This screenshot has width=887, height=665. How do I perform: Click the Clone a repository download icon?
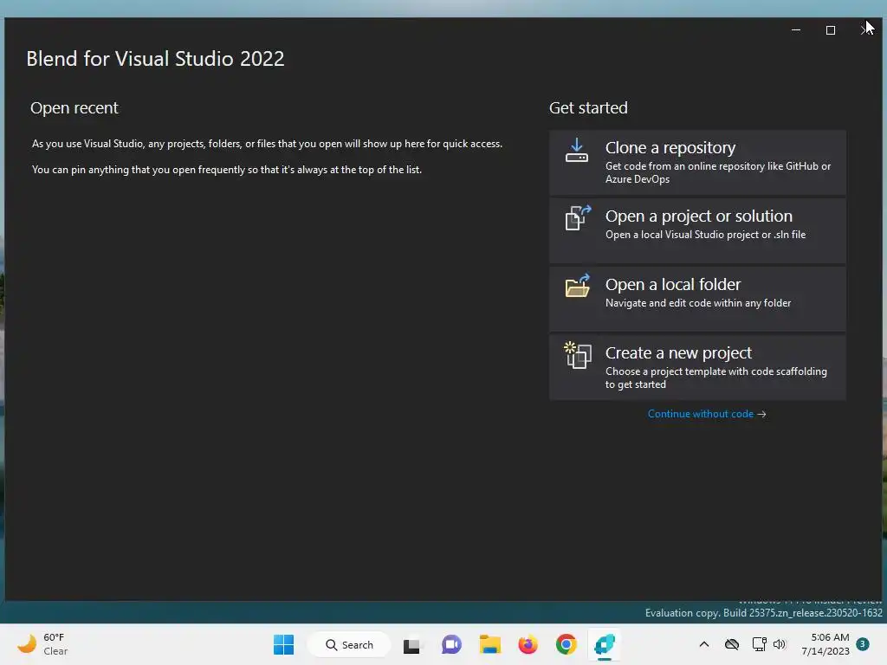[576, 151]
